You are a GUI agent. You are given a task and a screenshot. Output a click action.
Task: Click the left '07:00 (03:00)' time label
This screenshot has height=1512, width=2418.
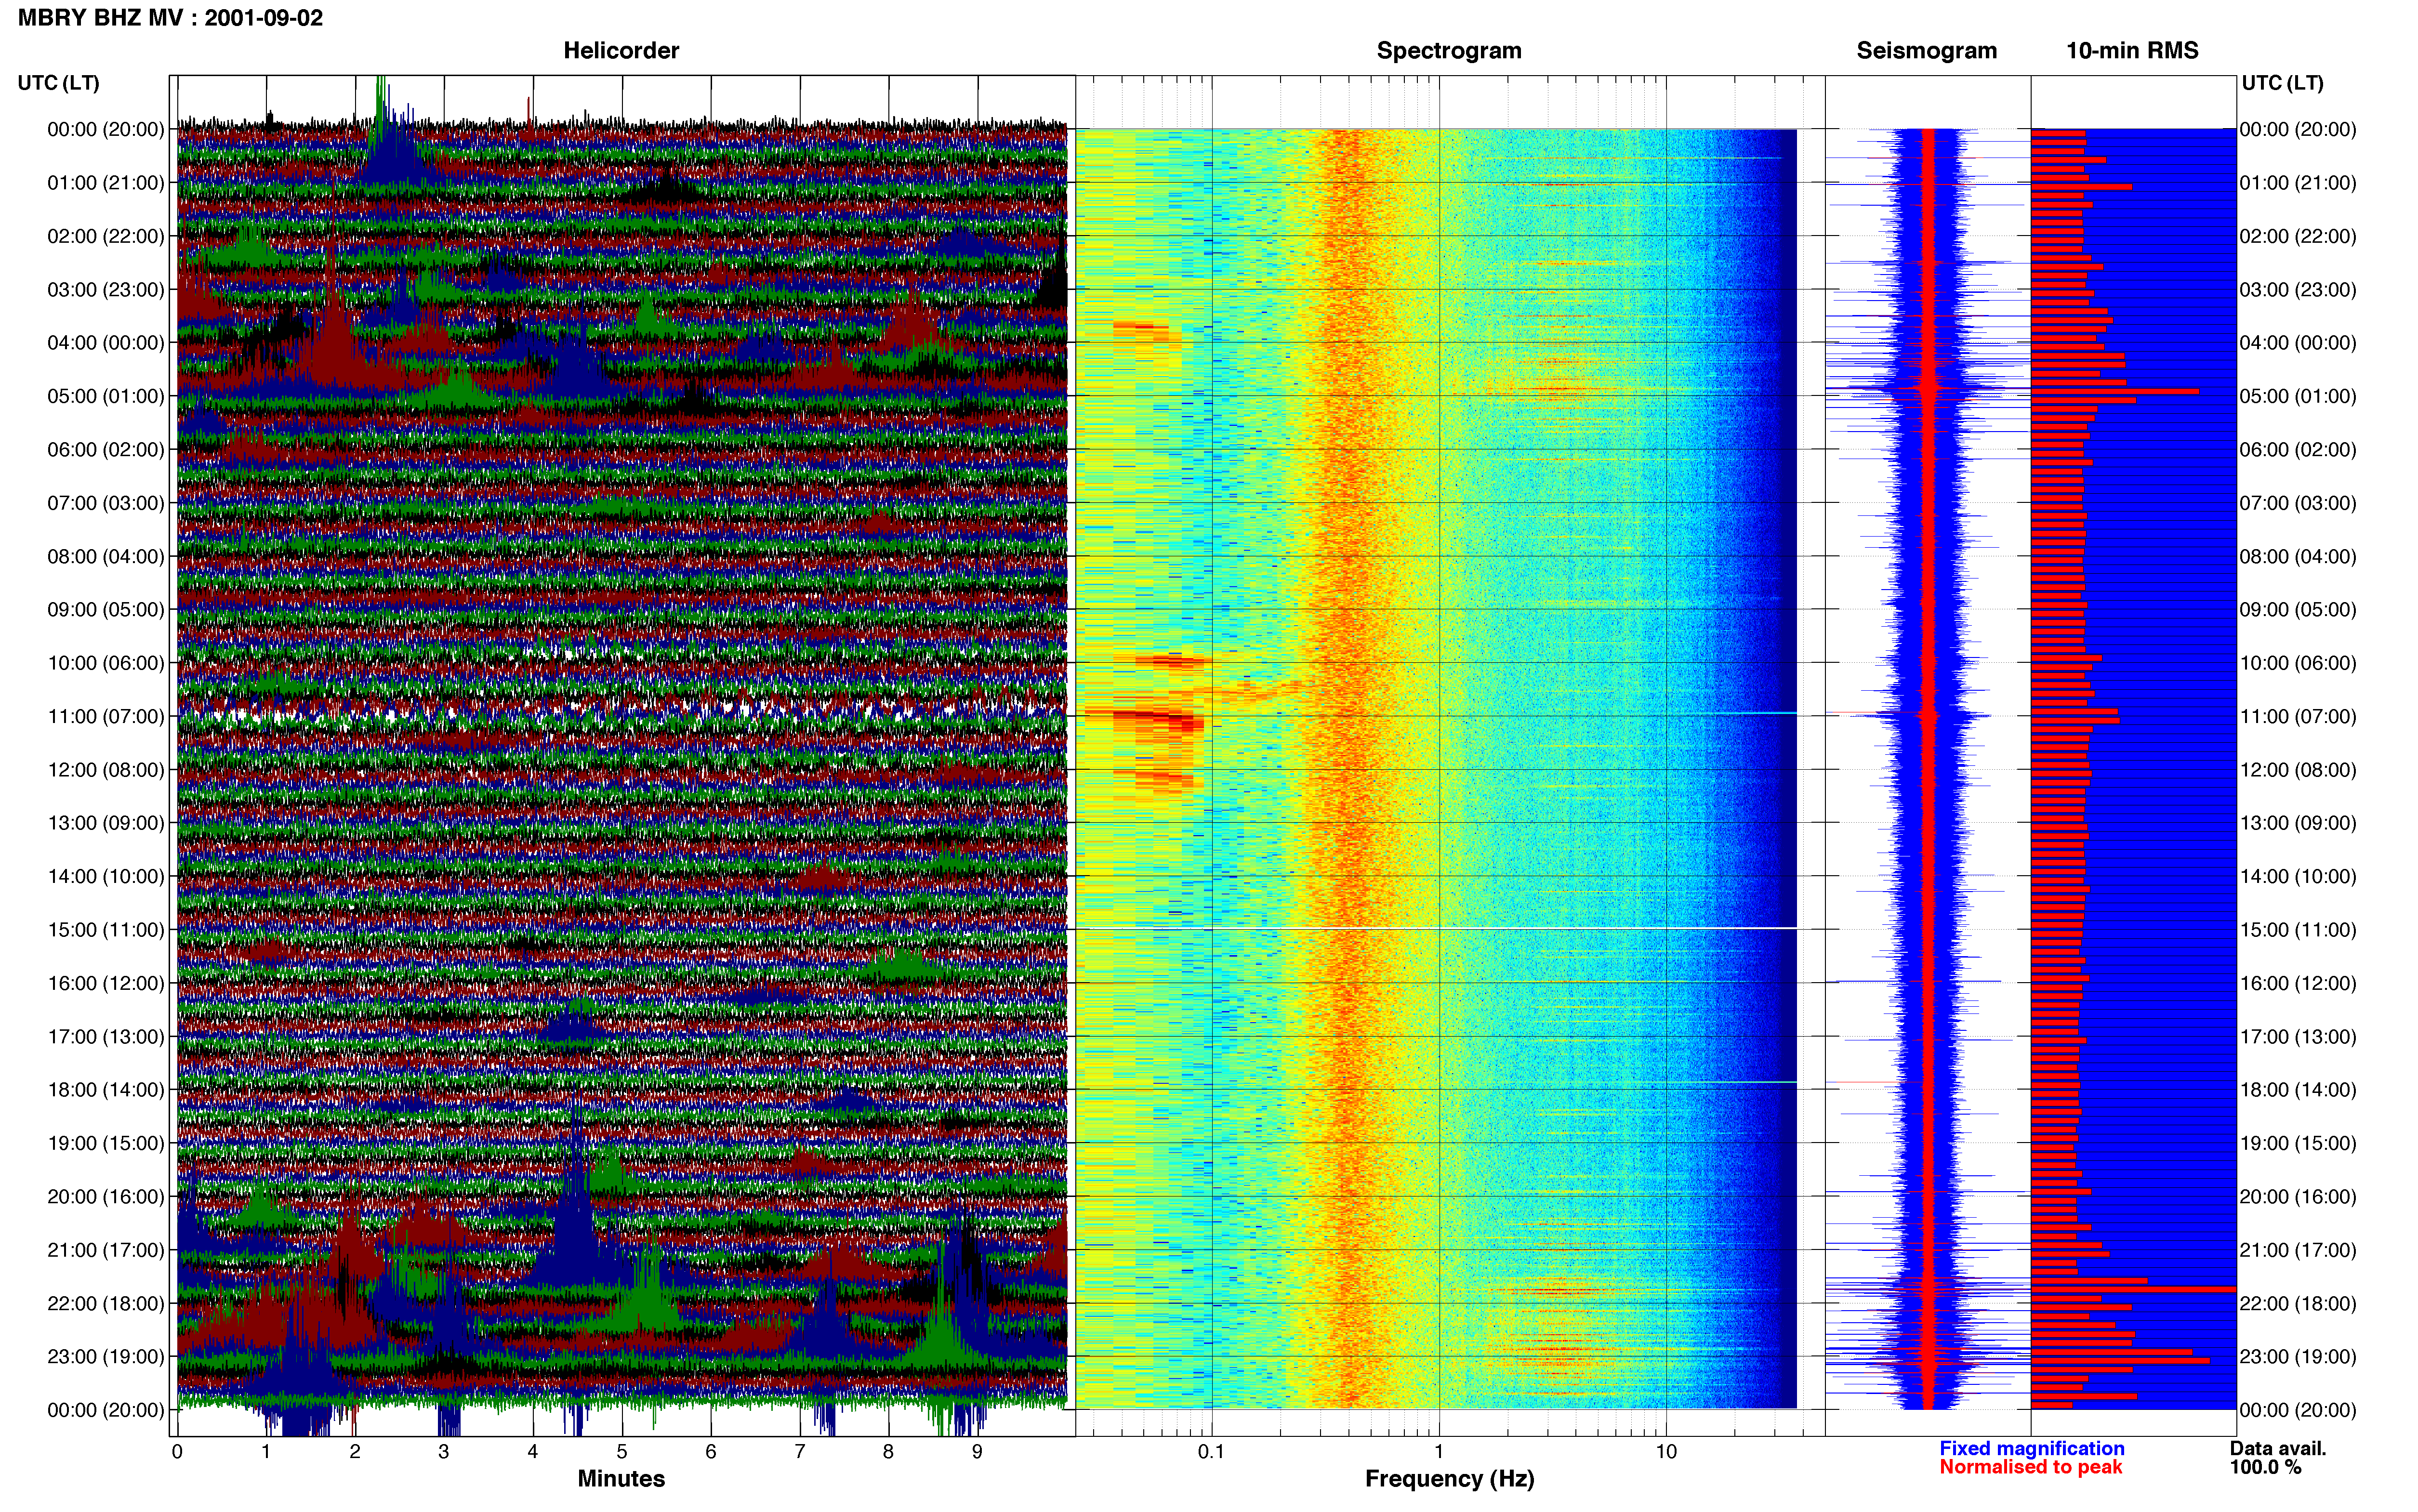pyautogui.click(x=106, y=503)
